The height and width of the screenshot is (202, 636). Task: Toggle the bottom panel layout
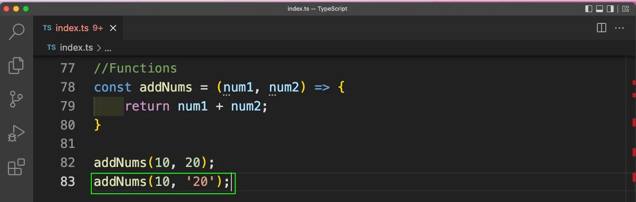point(599,9)
